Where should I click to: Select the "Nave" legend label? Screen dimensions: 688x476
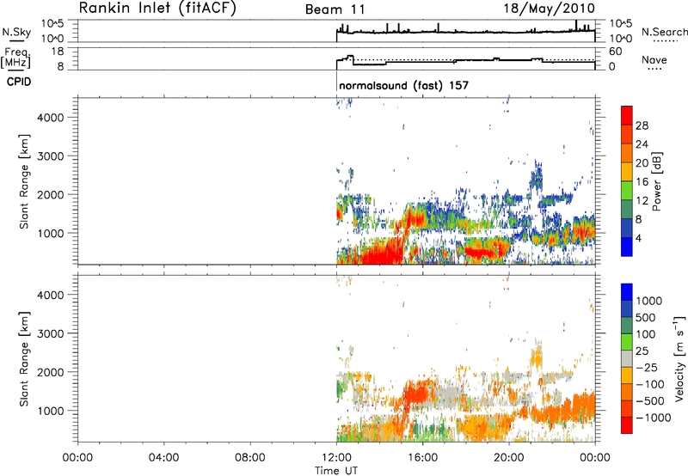(x=654, y=59)
